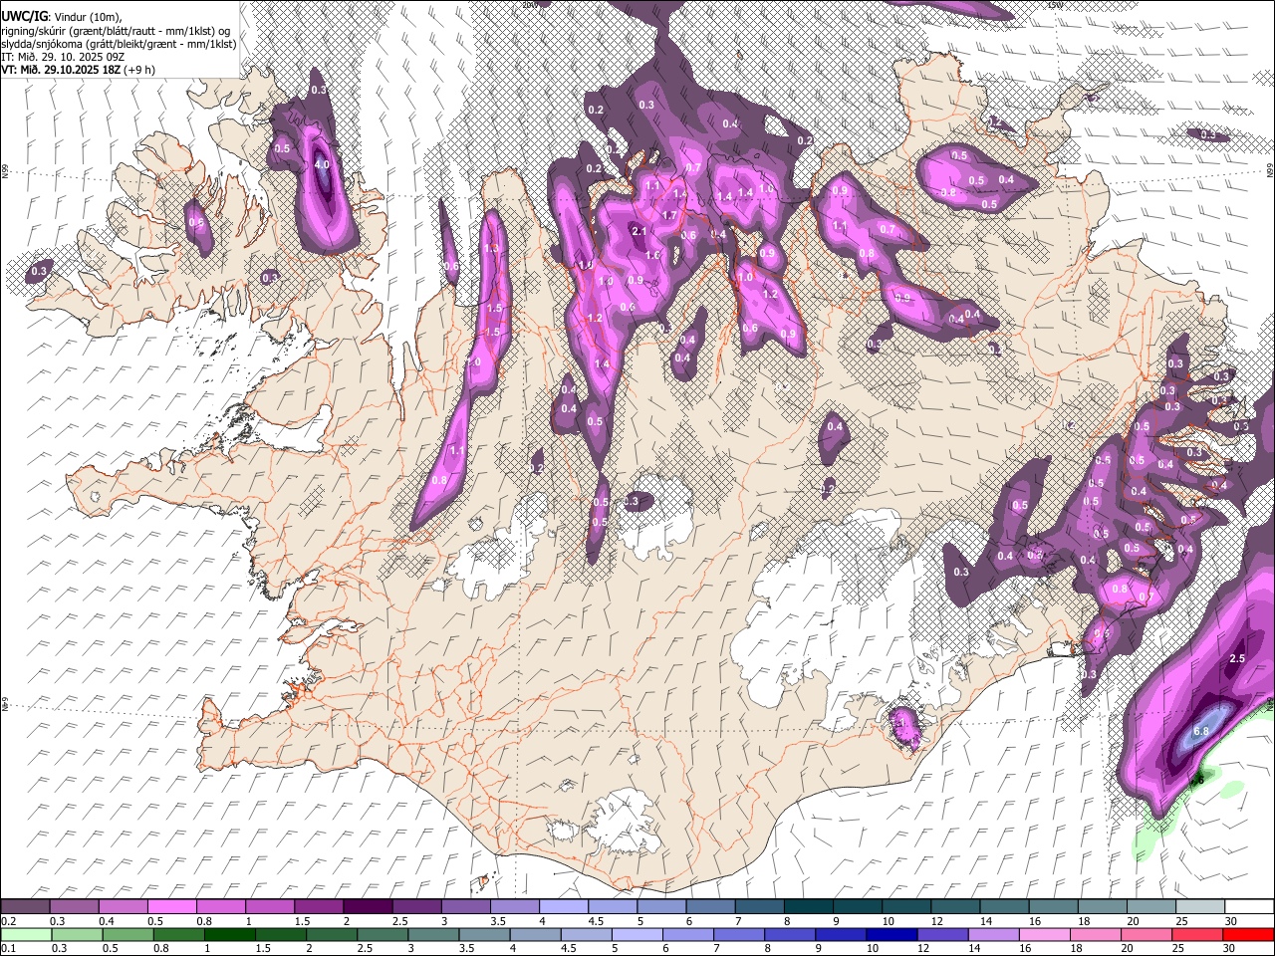
Task: Select top-row legend swatch starting at 12
Action: point(955,906)
